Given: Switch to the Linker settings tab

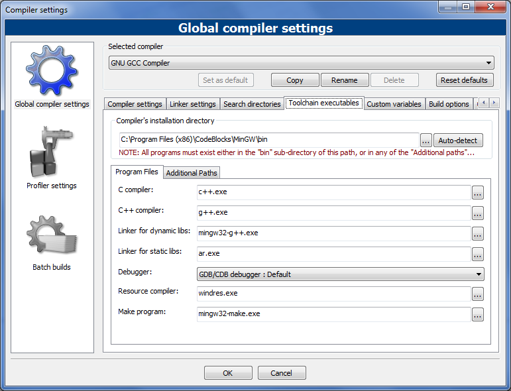Looking at the screenshot, I should pyautogui.click(x=193, y=104).
